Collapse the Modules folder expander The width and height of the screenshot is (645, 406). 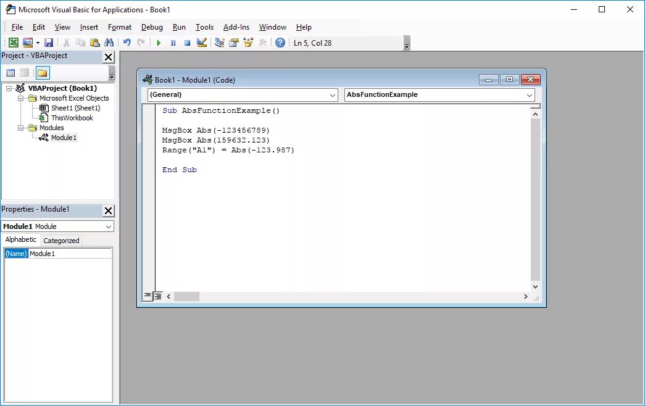(x=20, y=128)
